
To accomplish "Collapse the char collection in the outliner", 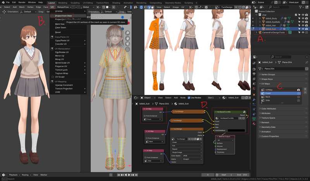I will click(x=257, y=15).
